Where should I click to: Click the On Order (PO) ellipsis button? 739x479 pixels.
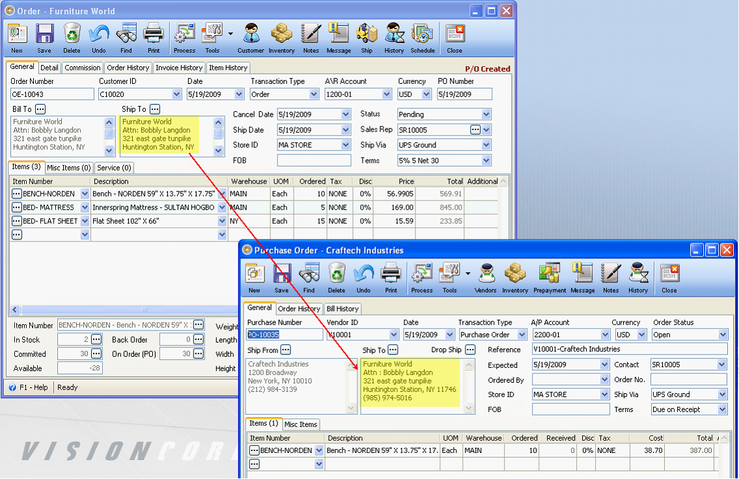pos(199,353)
